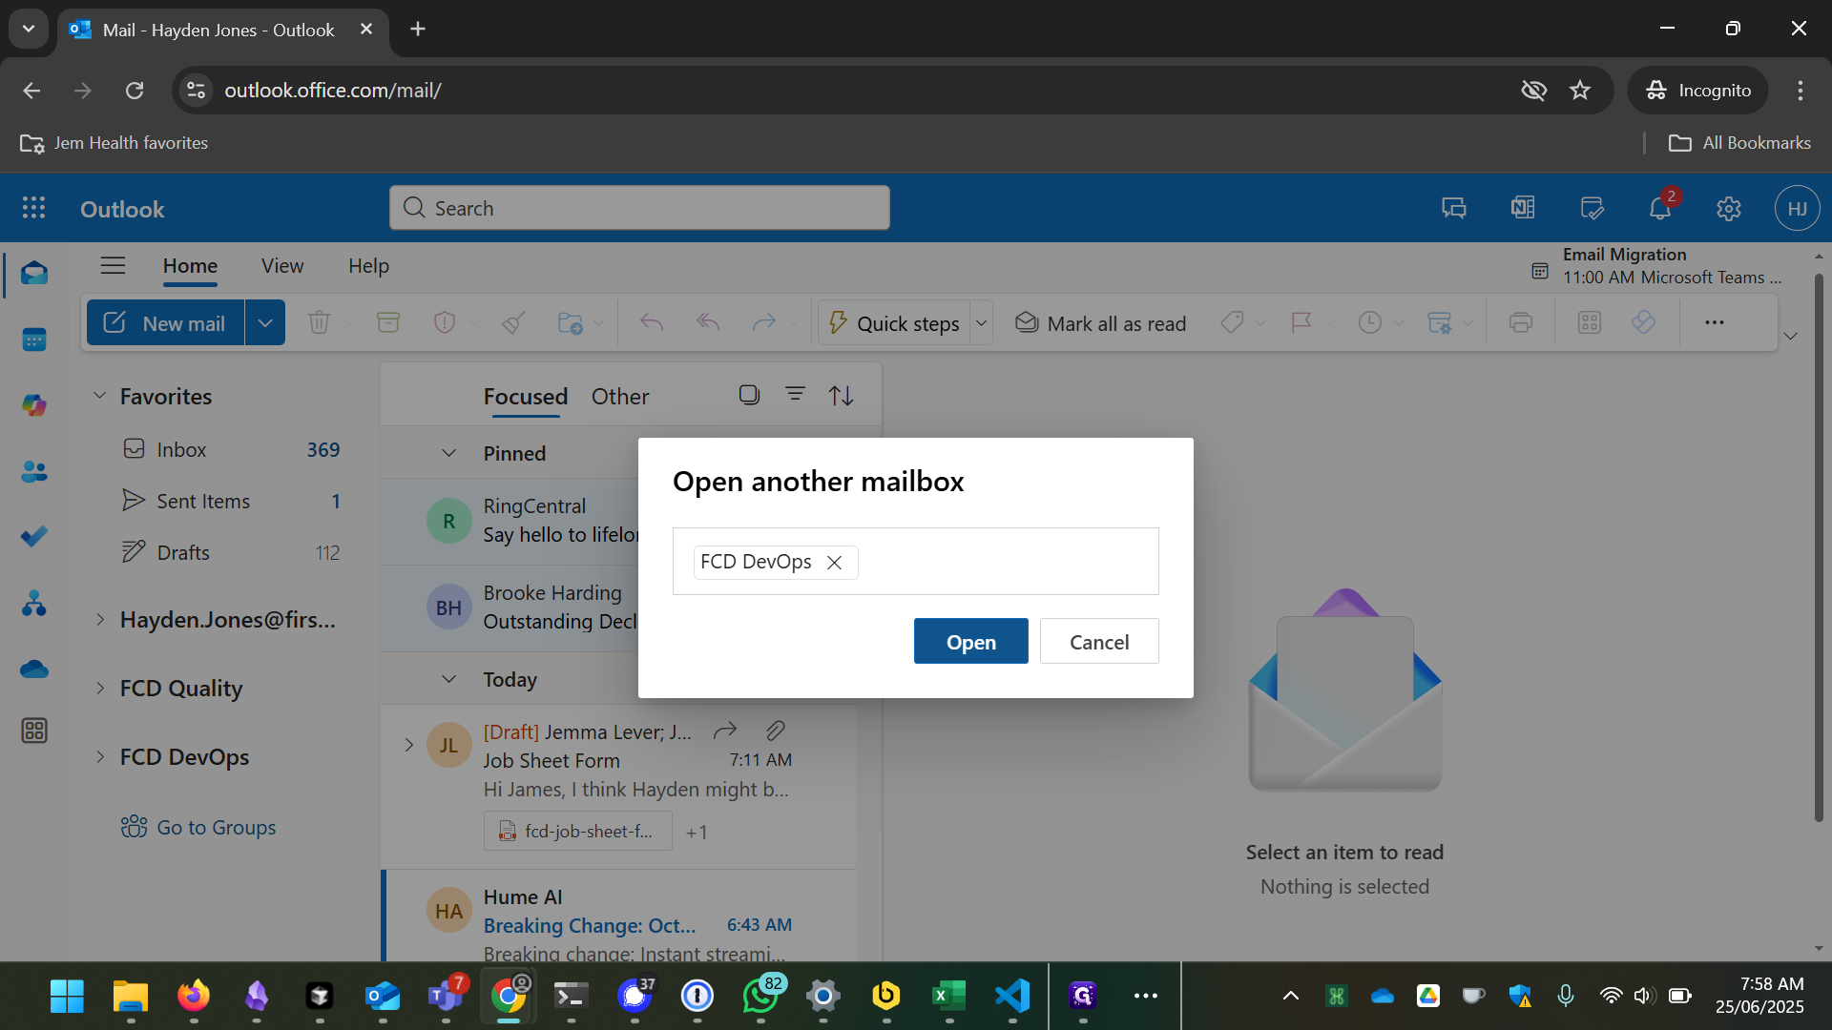The width and height of the screenshot is (1832, 1030).
Task: Open the Mail app in left rail
Action: click(x=34, y=275)
